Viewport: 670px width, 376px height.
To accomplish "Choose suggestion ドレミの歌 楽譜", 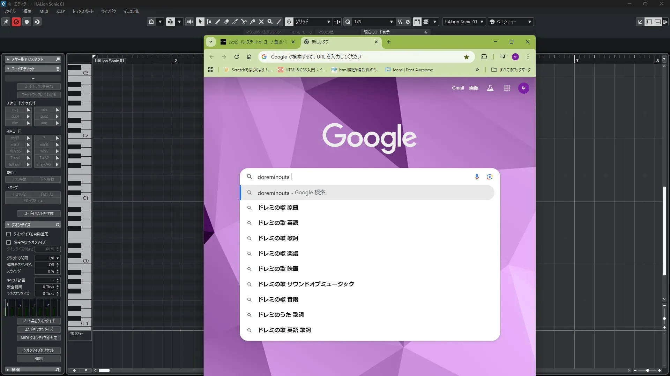I will [x=278, y=253].
